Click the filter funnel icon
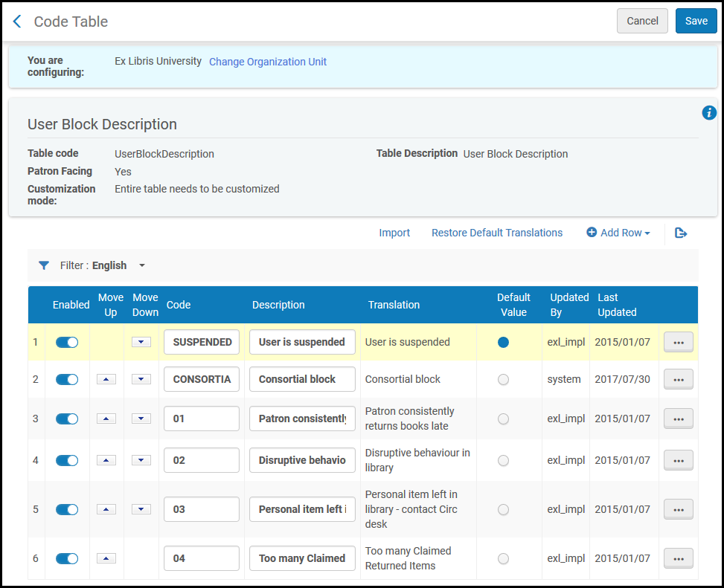Screen dimensions: 724x588 point(44,265)
